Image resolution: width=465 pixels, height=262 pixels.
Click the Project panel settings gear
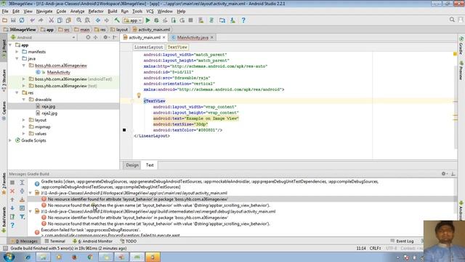click(105, 37)
